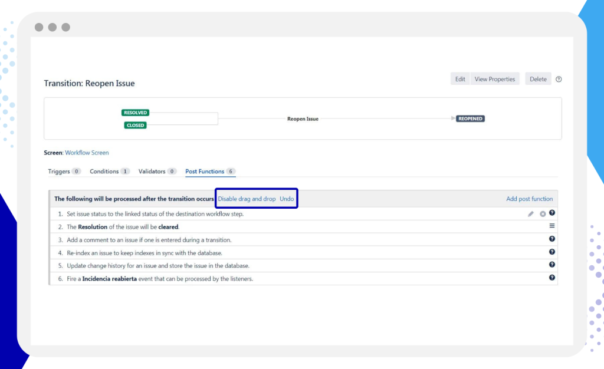The image size is (604, 369).
Task: Click the drag handle icon on the Resolution cleared row
Action: pyautogui.click(x=552, y=226)
